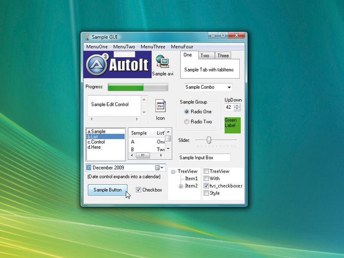Click the listview horizontal scrollbar thumb
This screenshot has width=344, height=258.
(143, 155)
